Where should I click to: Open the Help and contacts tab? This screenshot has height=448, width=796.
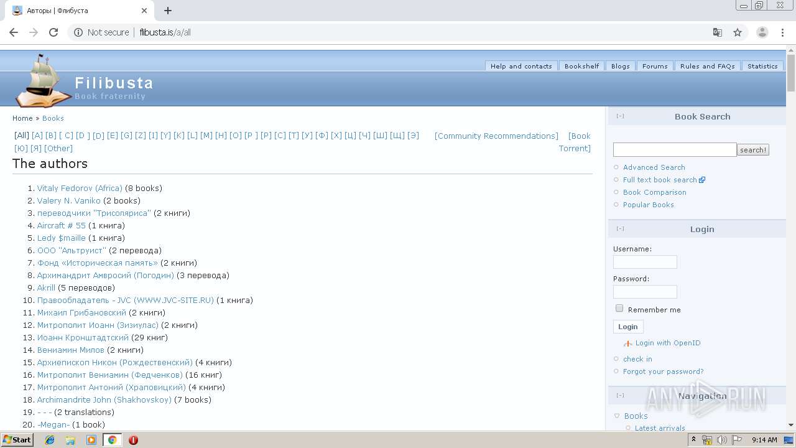521,66
